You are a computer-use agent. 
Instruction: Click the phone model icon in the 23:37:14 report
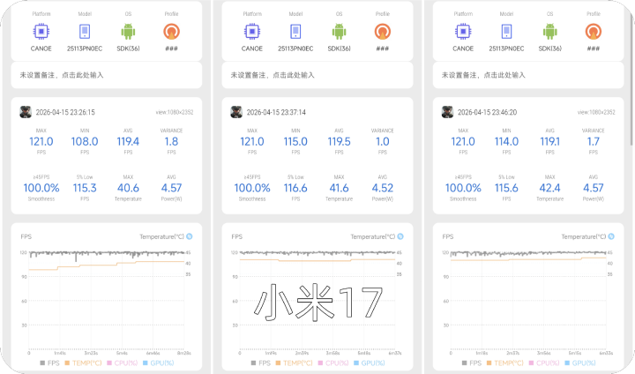click(x=295, y=31)
